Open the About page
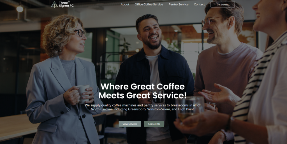Image resolution: width=287 pixels, height=144 pixels. [125, 4]
